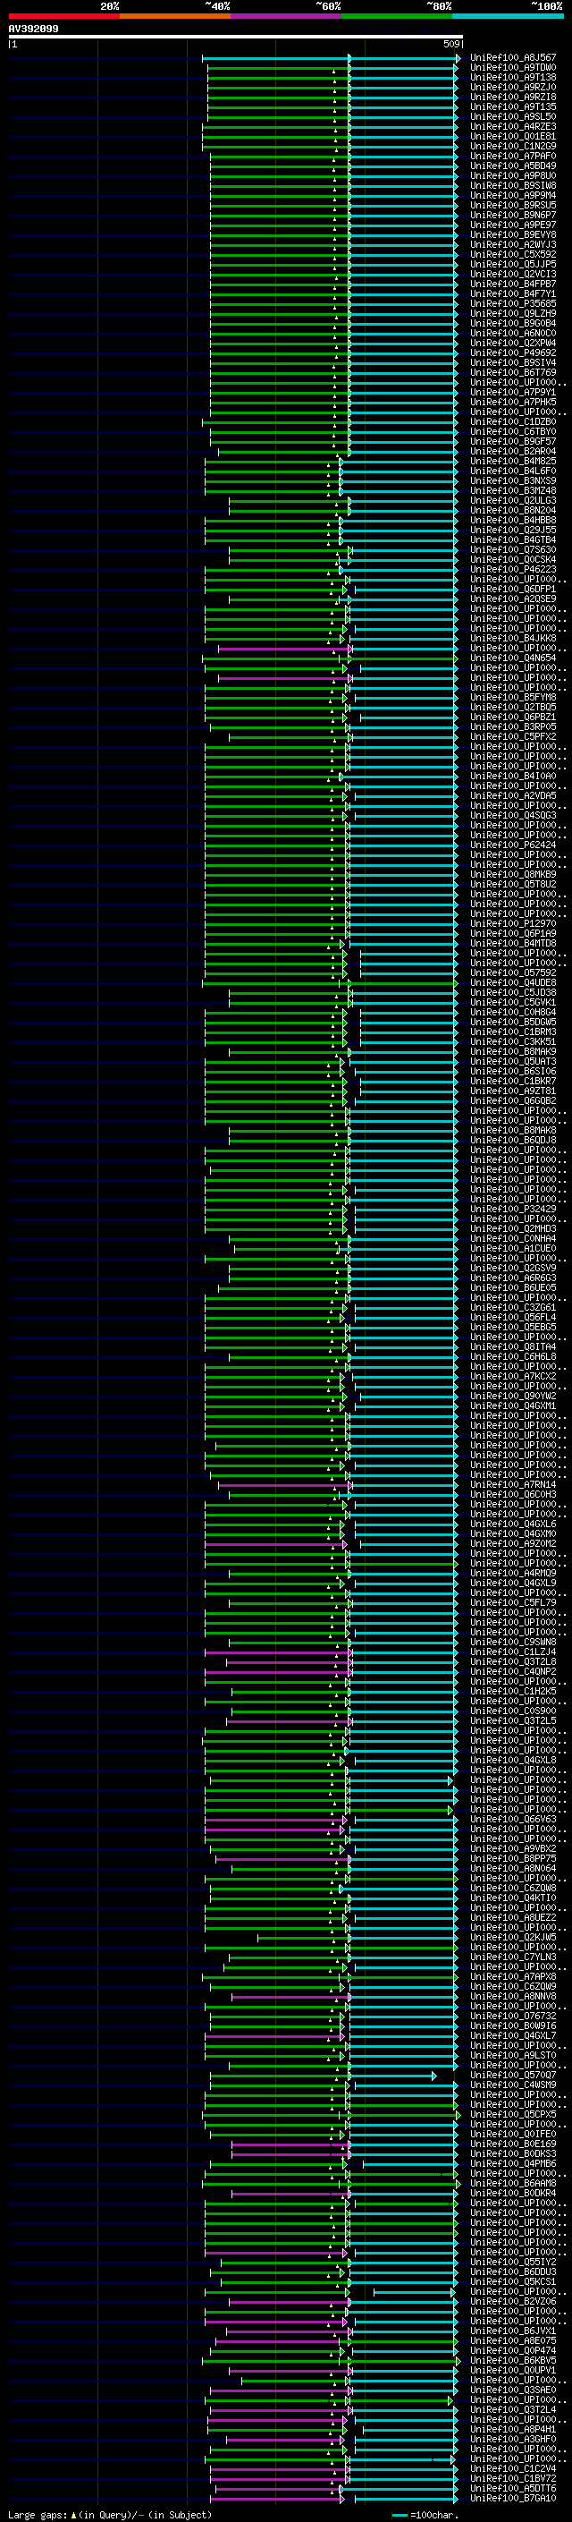Select subject label UniRef100_B9N6P7

pyautogui.click(x=513, y=216)
